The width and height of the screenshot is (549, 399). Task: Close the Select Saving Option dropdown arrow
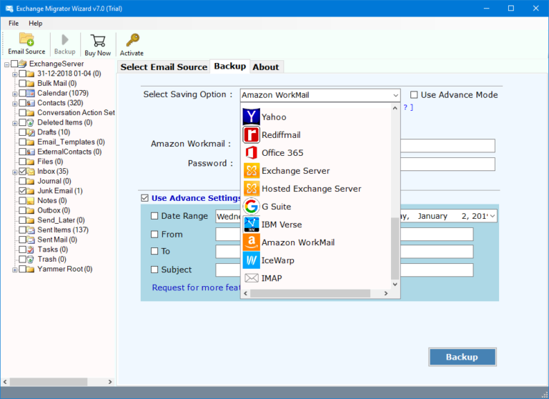click(x=395, y=95)
